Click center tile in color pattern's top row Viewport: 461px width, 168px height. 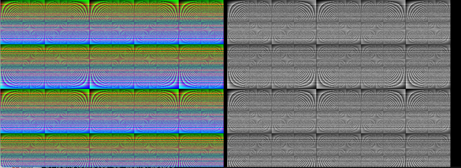(x=112, y=22)
